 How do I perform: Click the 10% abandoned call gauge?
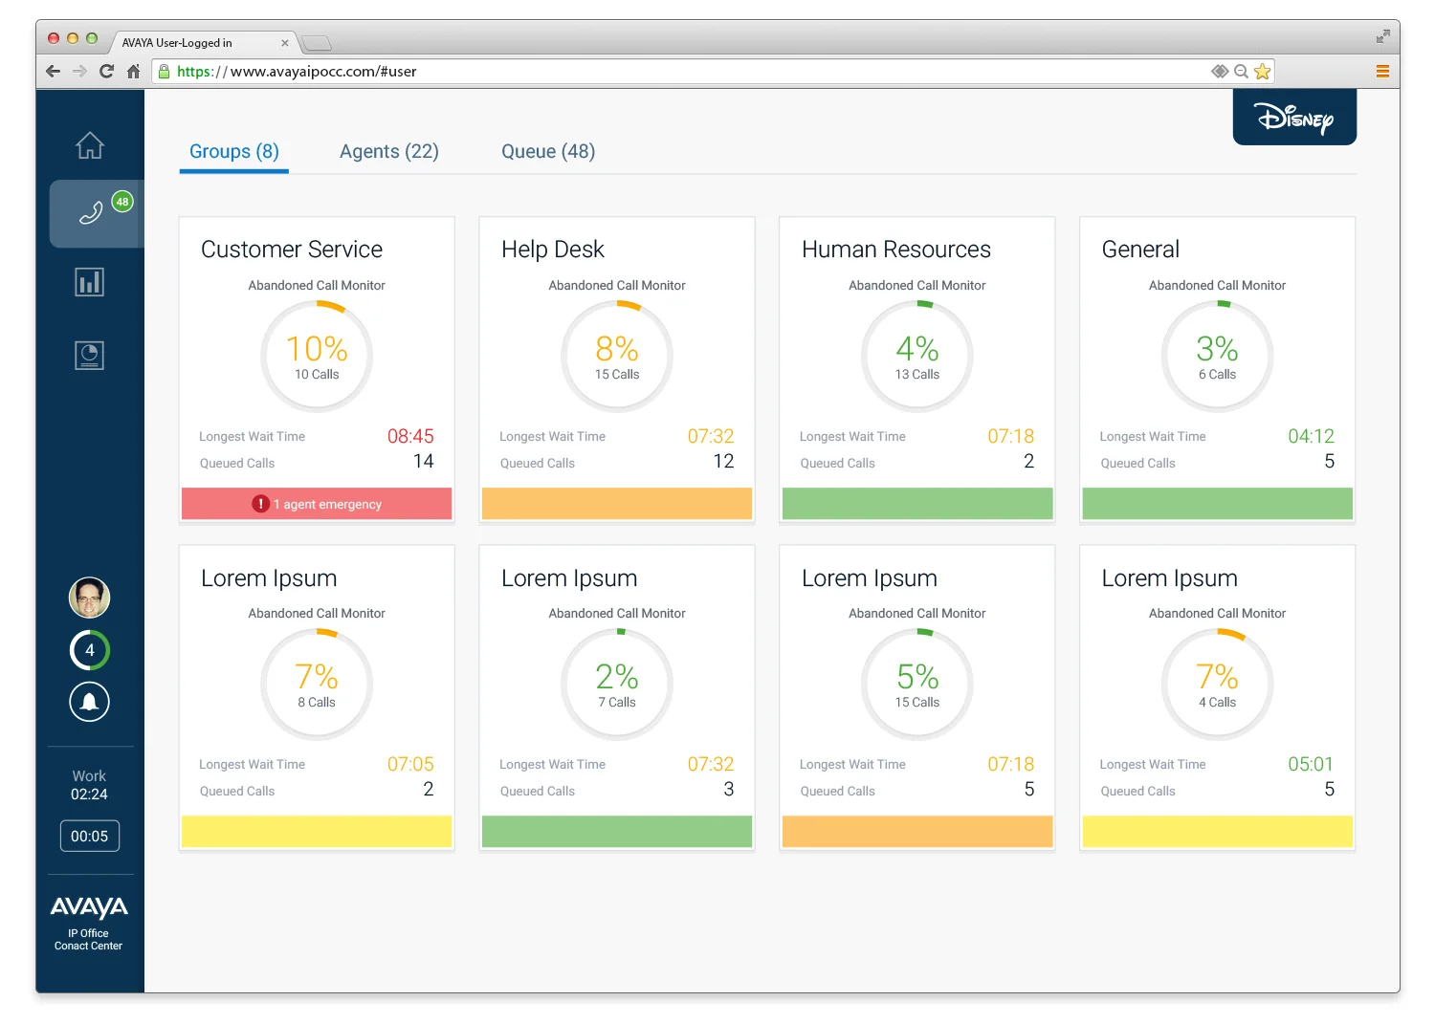[317, 357]
